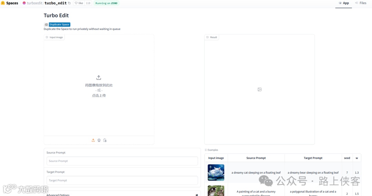Switch to the Files tab
The height and width of the screenshot is (196, 372).
click(361, 3)
